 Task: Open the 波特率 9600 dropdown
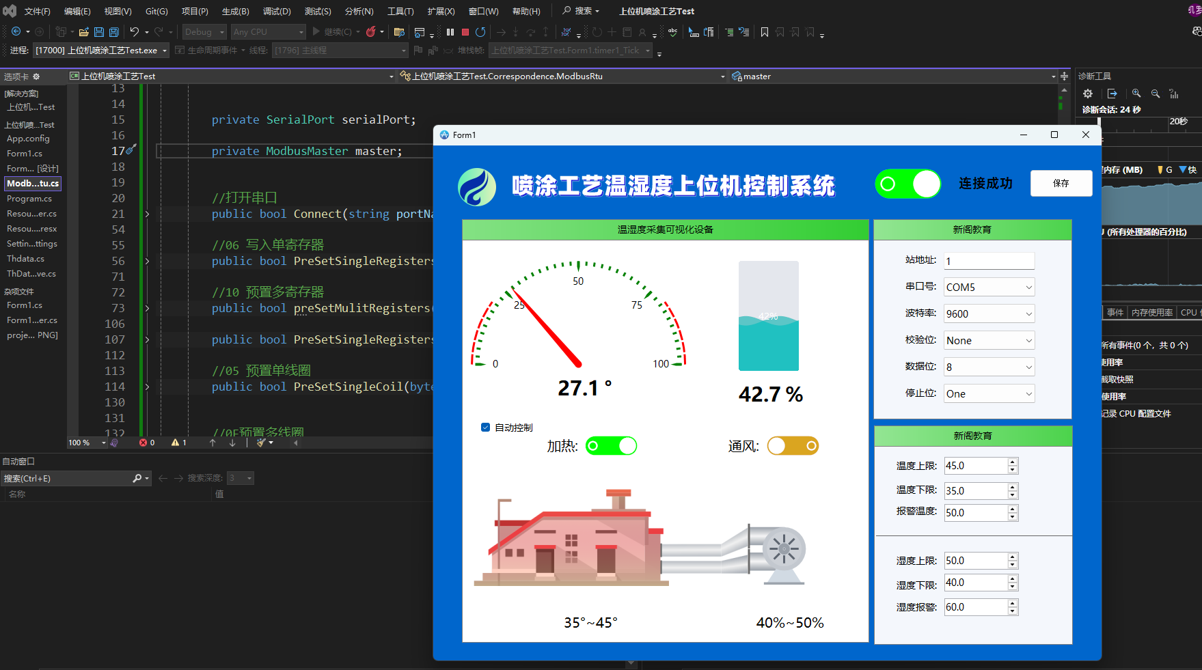(989, 314)
